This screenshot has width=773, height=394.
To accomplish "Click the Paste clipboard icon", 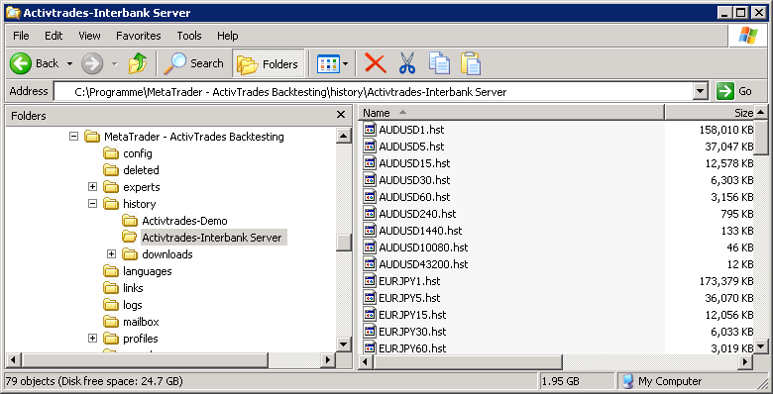I will pos(471,63).
